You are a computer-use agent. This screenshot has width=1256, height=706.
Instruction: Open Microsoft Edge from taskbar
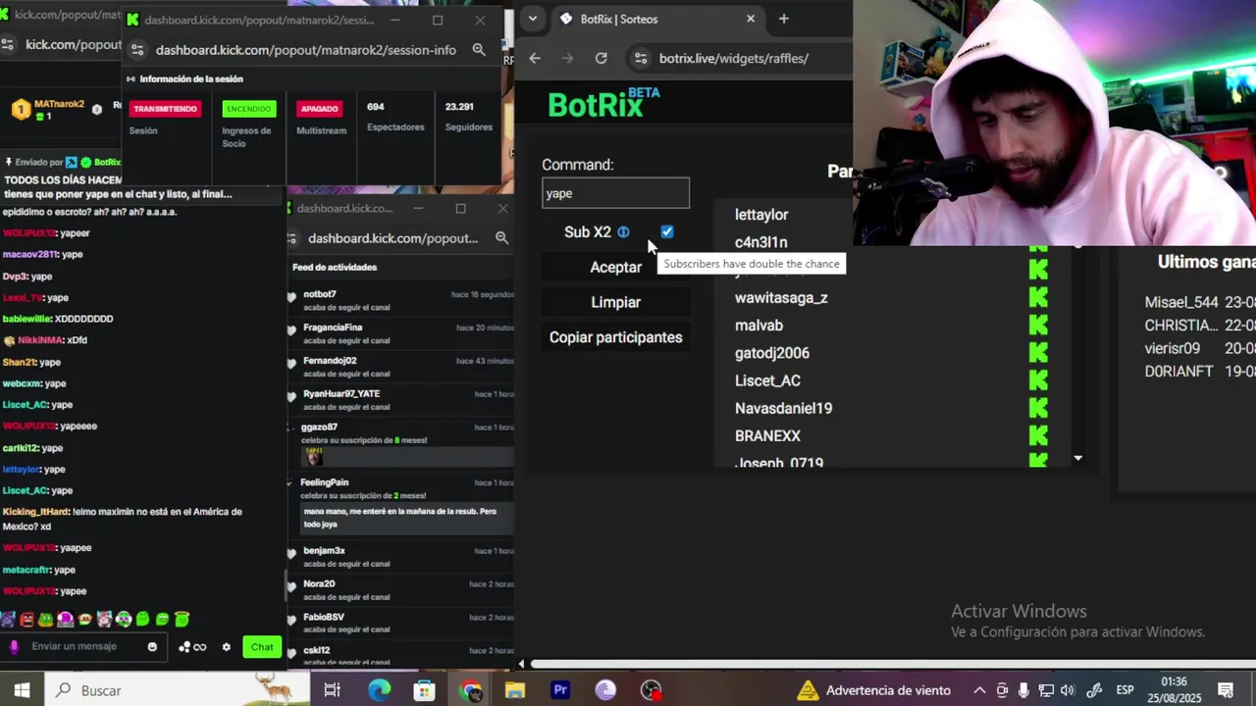point(379,690)
